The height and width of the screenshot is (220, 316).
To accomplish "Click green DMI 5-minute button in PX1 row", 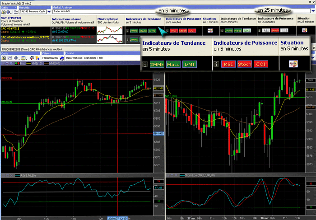I will (152, 31).
